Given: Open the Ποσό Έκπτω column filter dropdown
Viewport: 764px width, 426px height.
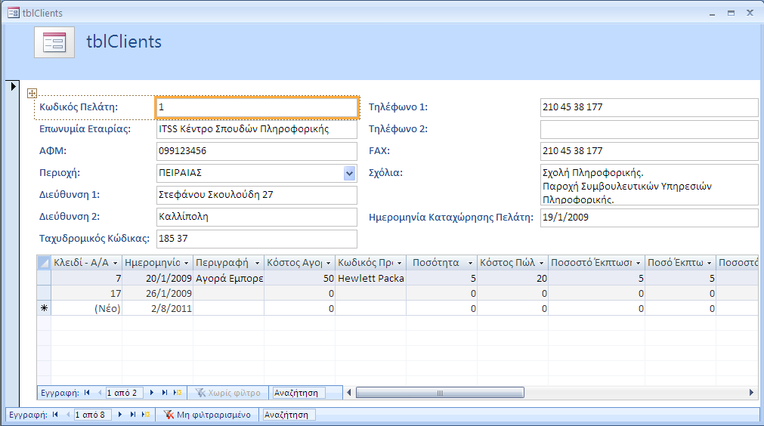Looking at the screenshot, I should click(710, 263).
